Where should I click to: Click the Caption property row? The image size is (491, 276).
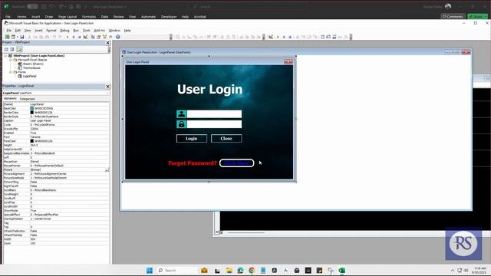point(56,120)
